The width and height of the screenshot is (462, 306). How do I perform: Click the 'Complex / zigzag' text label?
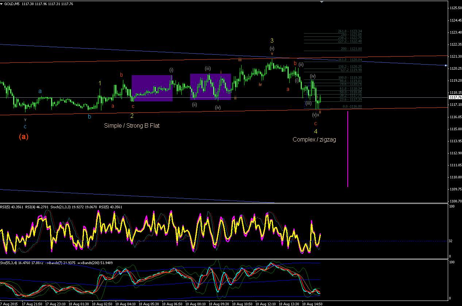pos(314,139)
